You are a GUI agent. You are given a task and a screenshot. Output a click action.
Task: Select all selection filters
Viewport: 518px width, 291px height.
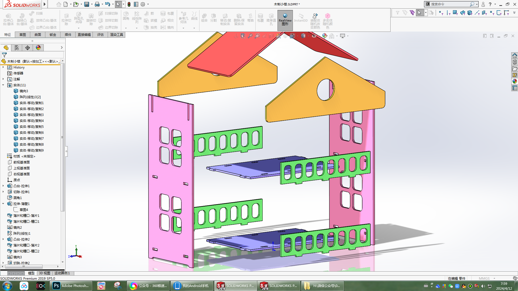[412, 13]
